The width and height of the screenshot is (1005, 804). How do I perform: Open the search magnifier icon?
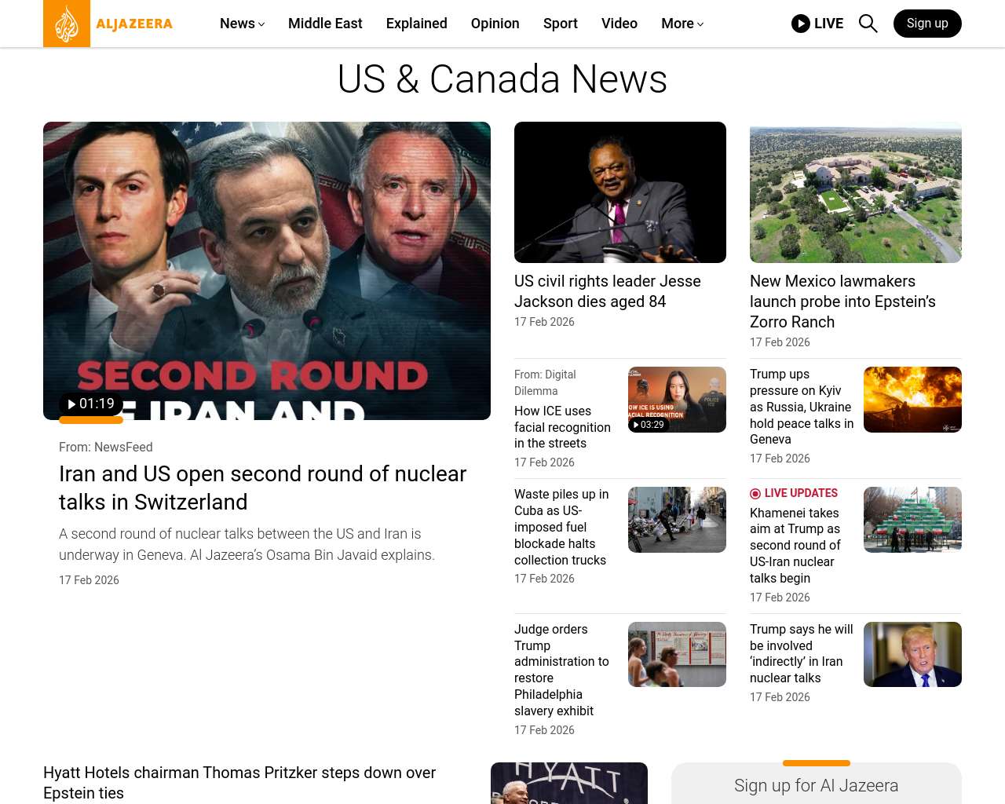tap(868, 24)
